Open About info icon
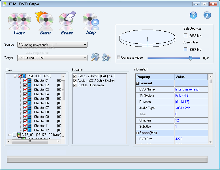Image resolution: width=220 pixels, height=170 pixels. tap(207, 15)
